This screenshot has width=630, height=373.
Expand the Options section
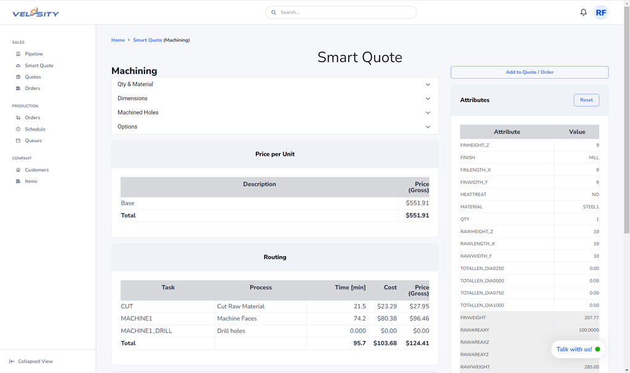point(274,127)
